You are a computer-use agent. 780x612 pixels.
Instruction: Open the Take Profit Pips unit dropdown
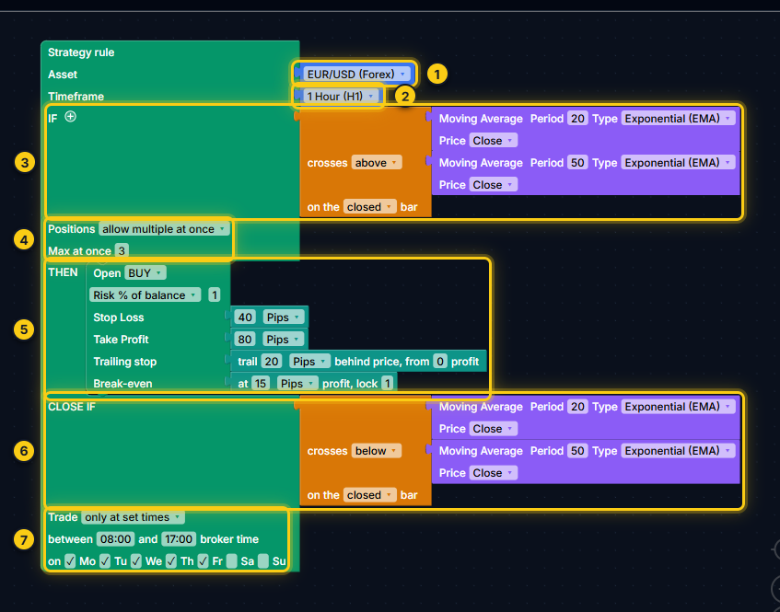pyautogui.click(x=283, y=339)
